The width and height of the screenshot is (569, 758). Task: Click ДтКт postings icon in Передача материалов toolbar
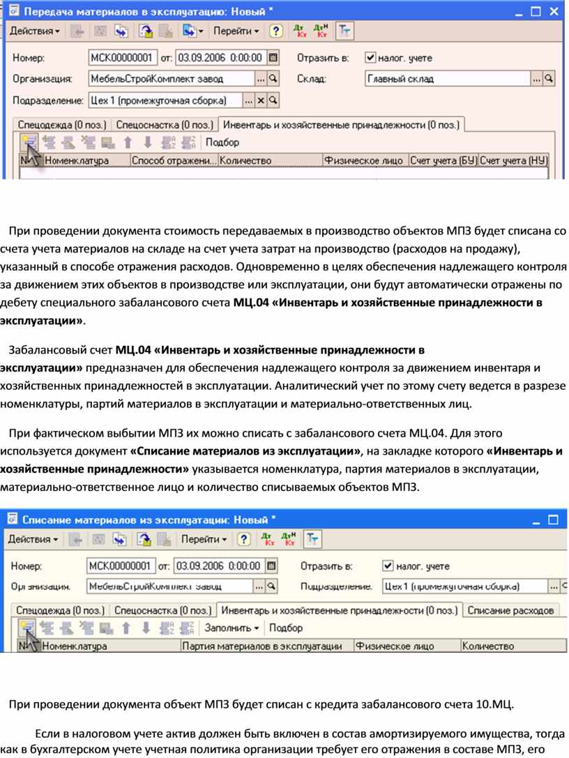point(301,31)
